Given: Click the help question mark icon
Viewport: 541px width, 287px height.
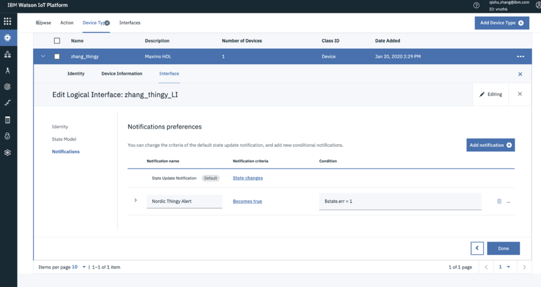Looking at the screenshot, I should (x=477, y=5).
